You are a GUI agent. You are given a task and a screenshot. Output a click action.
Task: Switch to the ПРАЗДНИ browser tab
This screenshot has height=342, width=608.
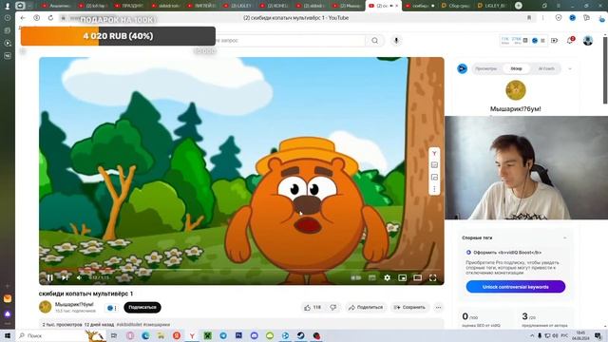click(x=129, y=6)
